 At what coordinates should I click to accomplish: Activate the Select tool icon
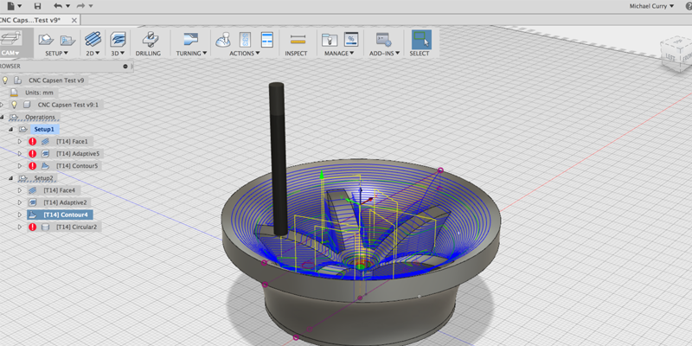point(420,39)
